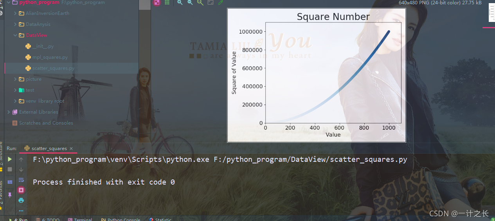The height and width of the screenshot is (221, 495).
Task: Pin the Run tab
Action: (10, 195)
